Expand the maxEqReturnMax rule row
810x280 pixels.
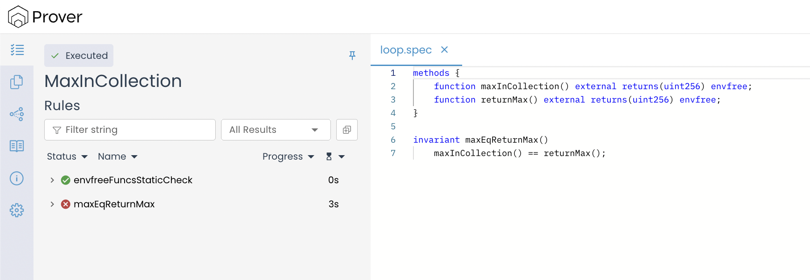pos(52,204)
